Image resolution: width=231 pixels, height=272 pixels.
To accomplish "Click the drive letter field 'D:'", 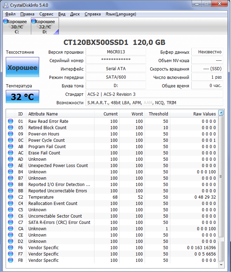I will 116,86.
